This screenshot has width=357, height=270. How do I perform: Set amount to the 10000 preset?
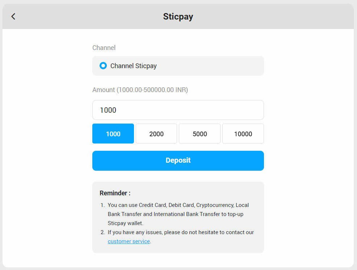tap(243, 134)
